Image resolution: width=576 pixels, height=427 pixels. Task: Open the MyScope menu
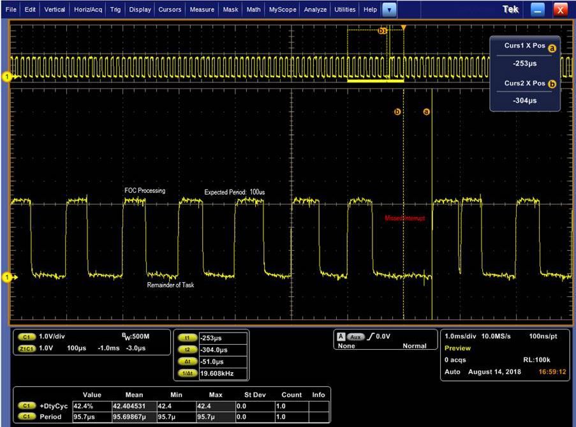pos(283,10)
